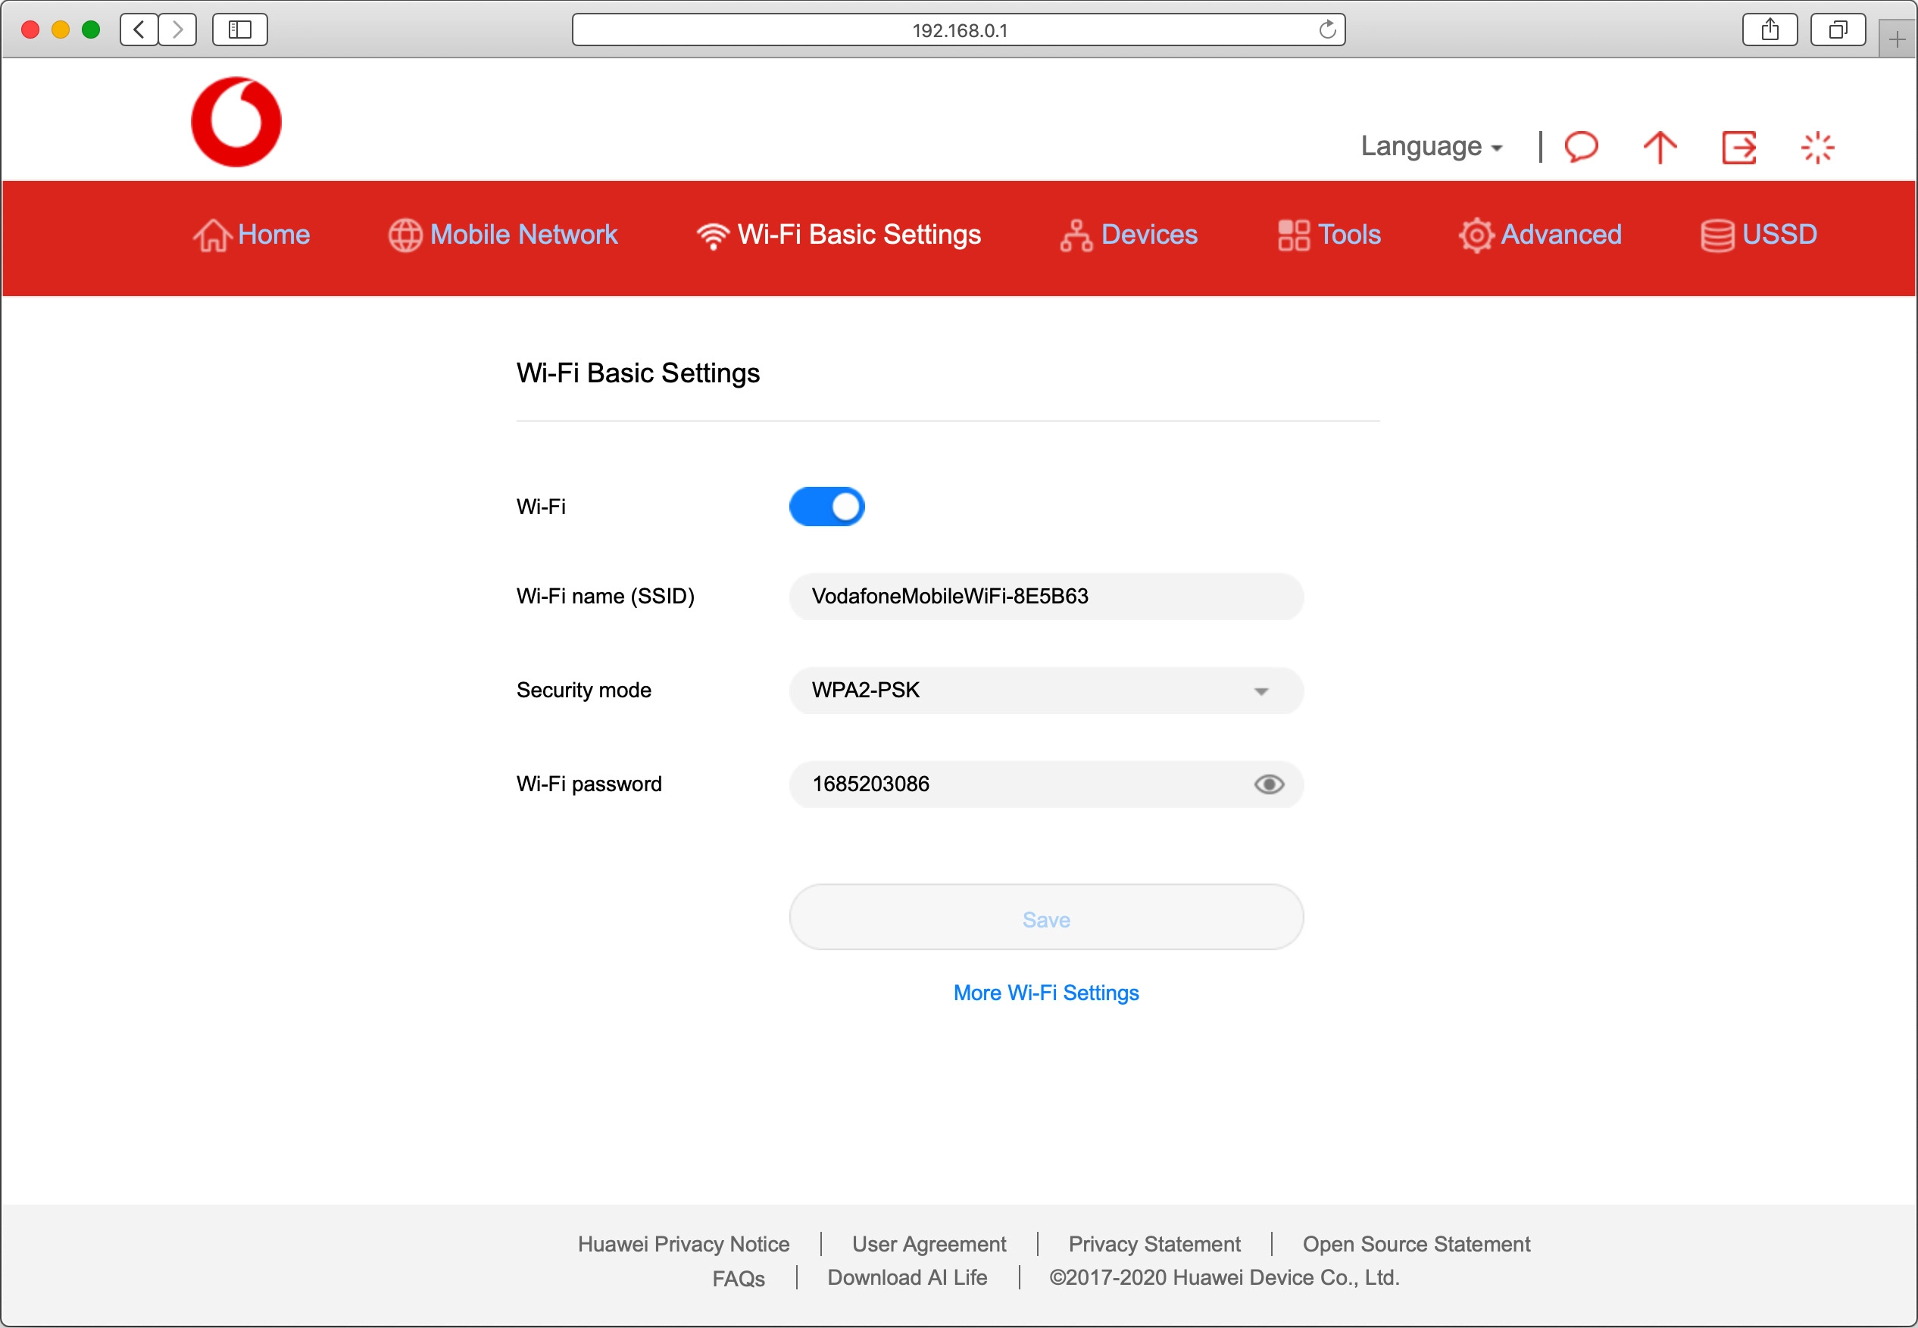Open the Privacy Statement footer link
Image resolution: width=1918 pixels, height=1328 pixels.
[x=1154, y=1244]
